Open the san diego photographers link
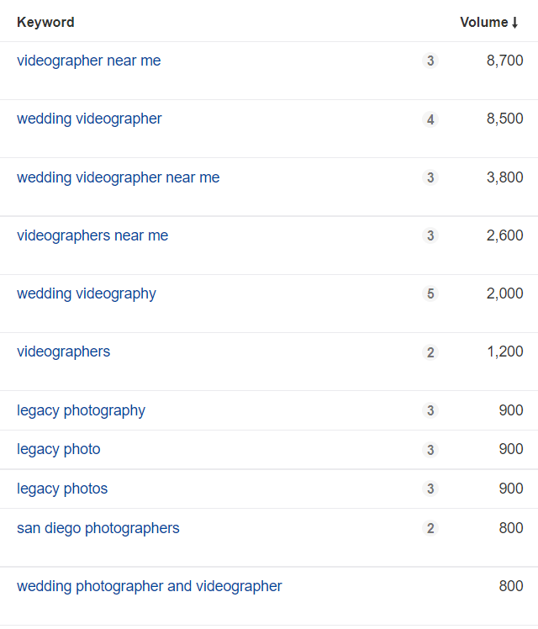This screenshot has height=629, width=538. [x=98, y=528]
